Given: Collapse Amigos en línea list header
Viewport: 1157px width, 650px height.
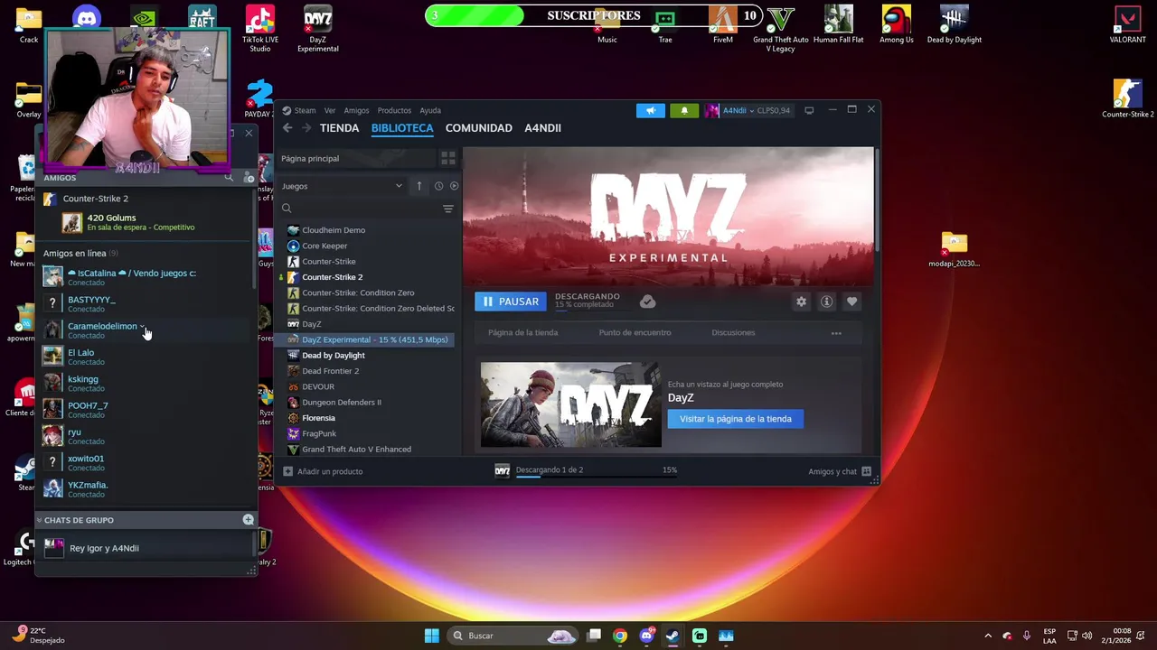Looking at the screenshot, I should [x=80, y=254].
